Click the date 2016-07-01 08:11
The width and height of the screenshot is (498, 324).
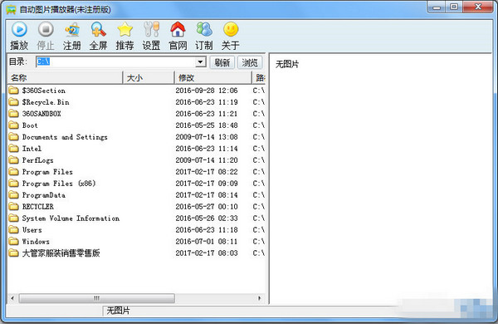(x=207, y=241)
